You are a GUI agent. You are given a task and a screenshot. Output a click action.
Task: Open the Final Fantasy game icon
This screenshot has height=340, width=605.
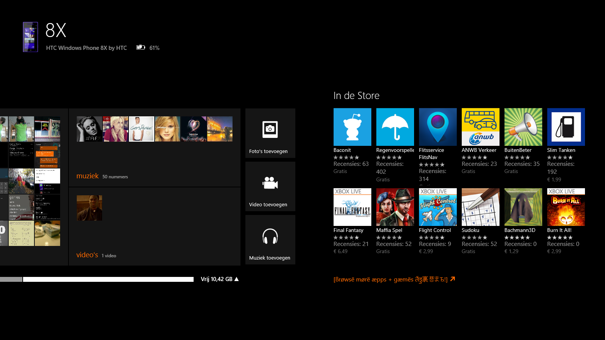(x=352, y=207)
